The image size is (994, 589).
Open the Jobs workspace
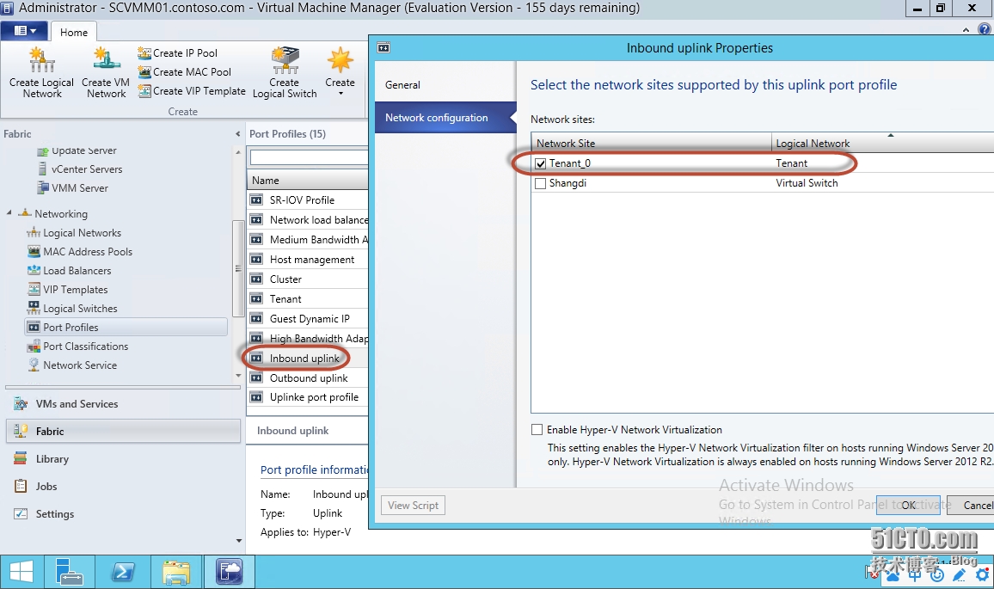[x=123, y=487]
